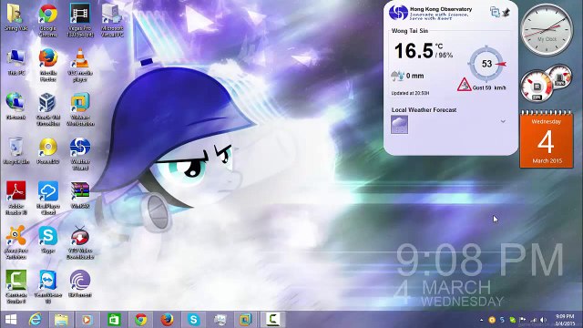The height and width of the screenshot is (328, 583).
Task: Open the Windows Start button
Action: point(11,320)
